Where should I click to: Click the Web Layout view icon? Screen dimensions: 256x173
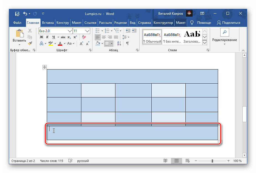click(188, 161)
